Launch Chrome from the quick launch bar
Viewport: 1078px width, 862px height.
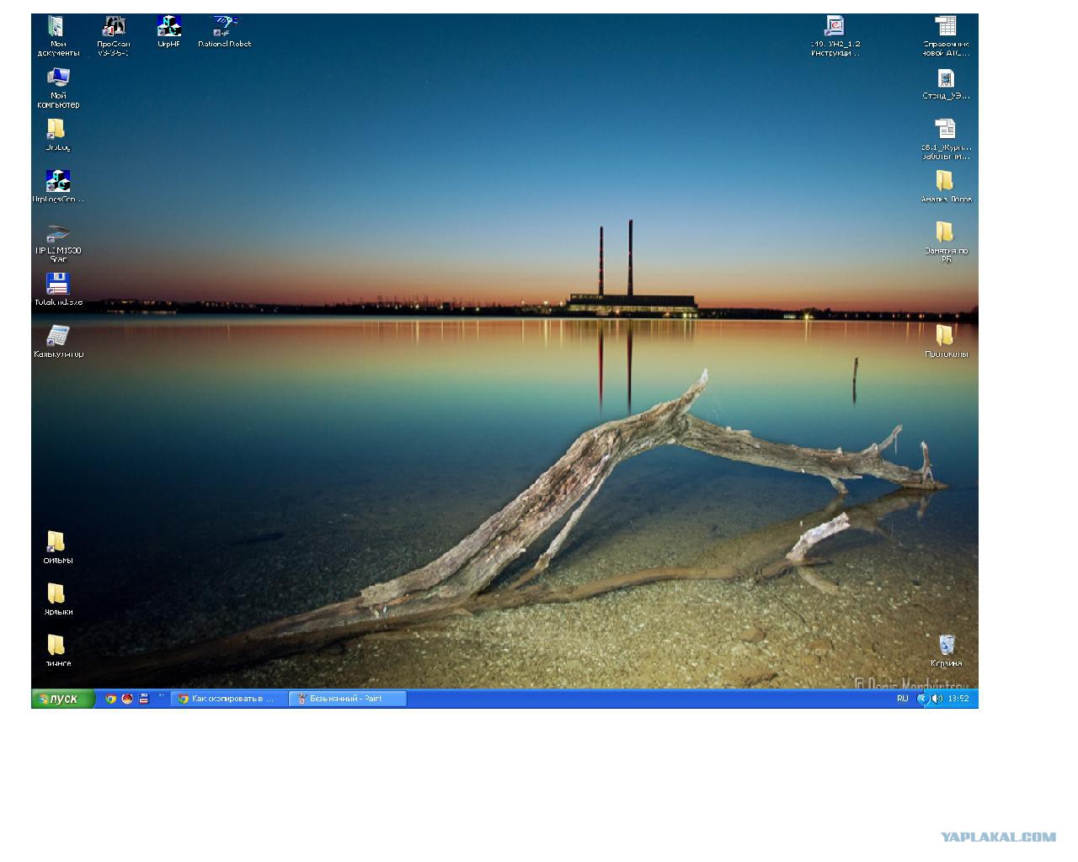coord(110,699)
